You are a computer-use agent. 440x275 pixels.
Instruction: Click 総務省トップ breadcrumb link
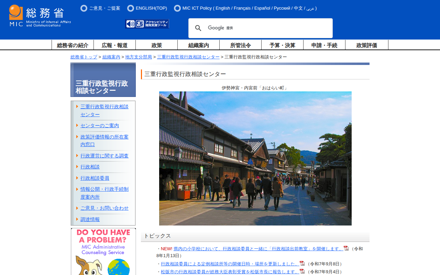84,57
